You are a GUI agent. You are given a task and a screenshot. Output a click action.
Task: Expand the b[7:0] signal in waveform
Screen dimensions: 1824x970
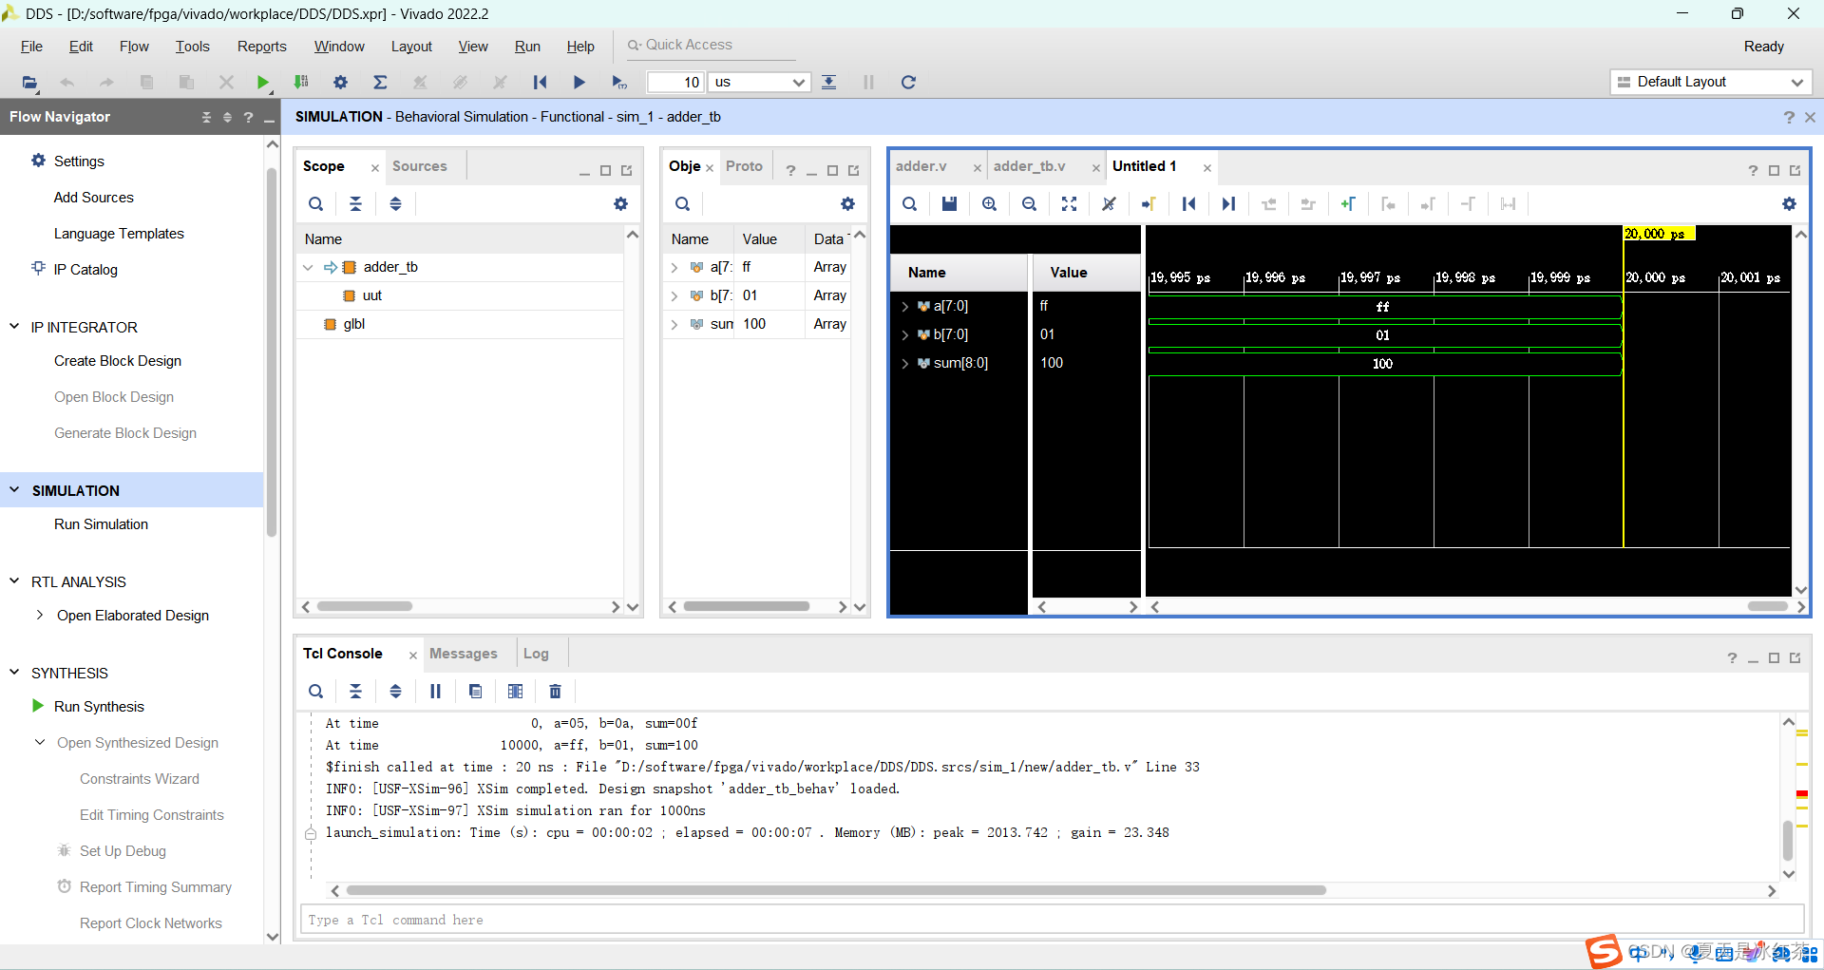pyautogui.click(x=904, y=334)
